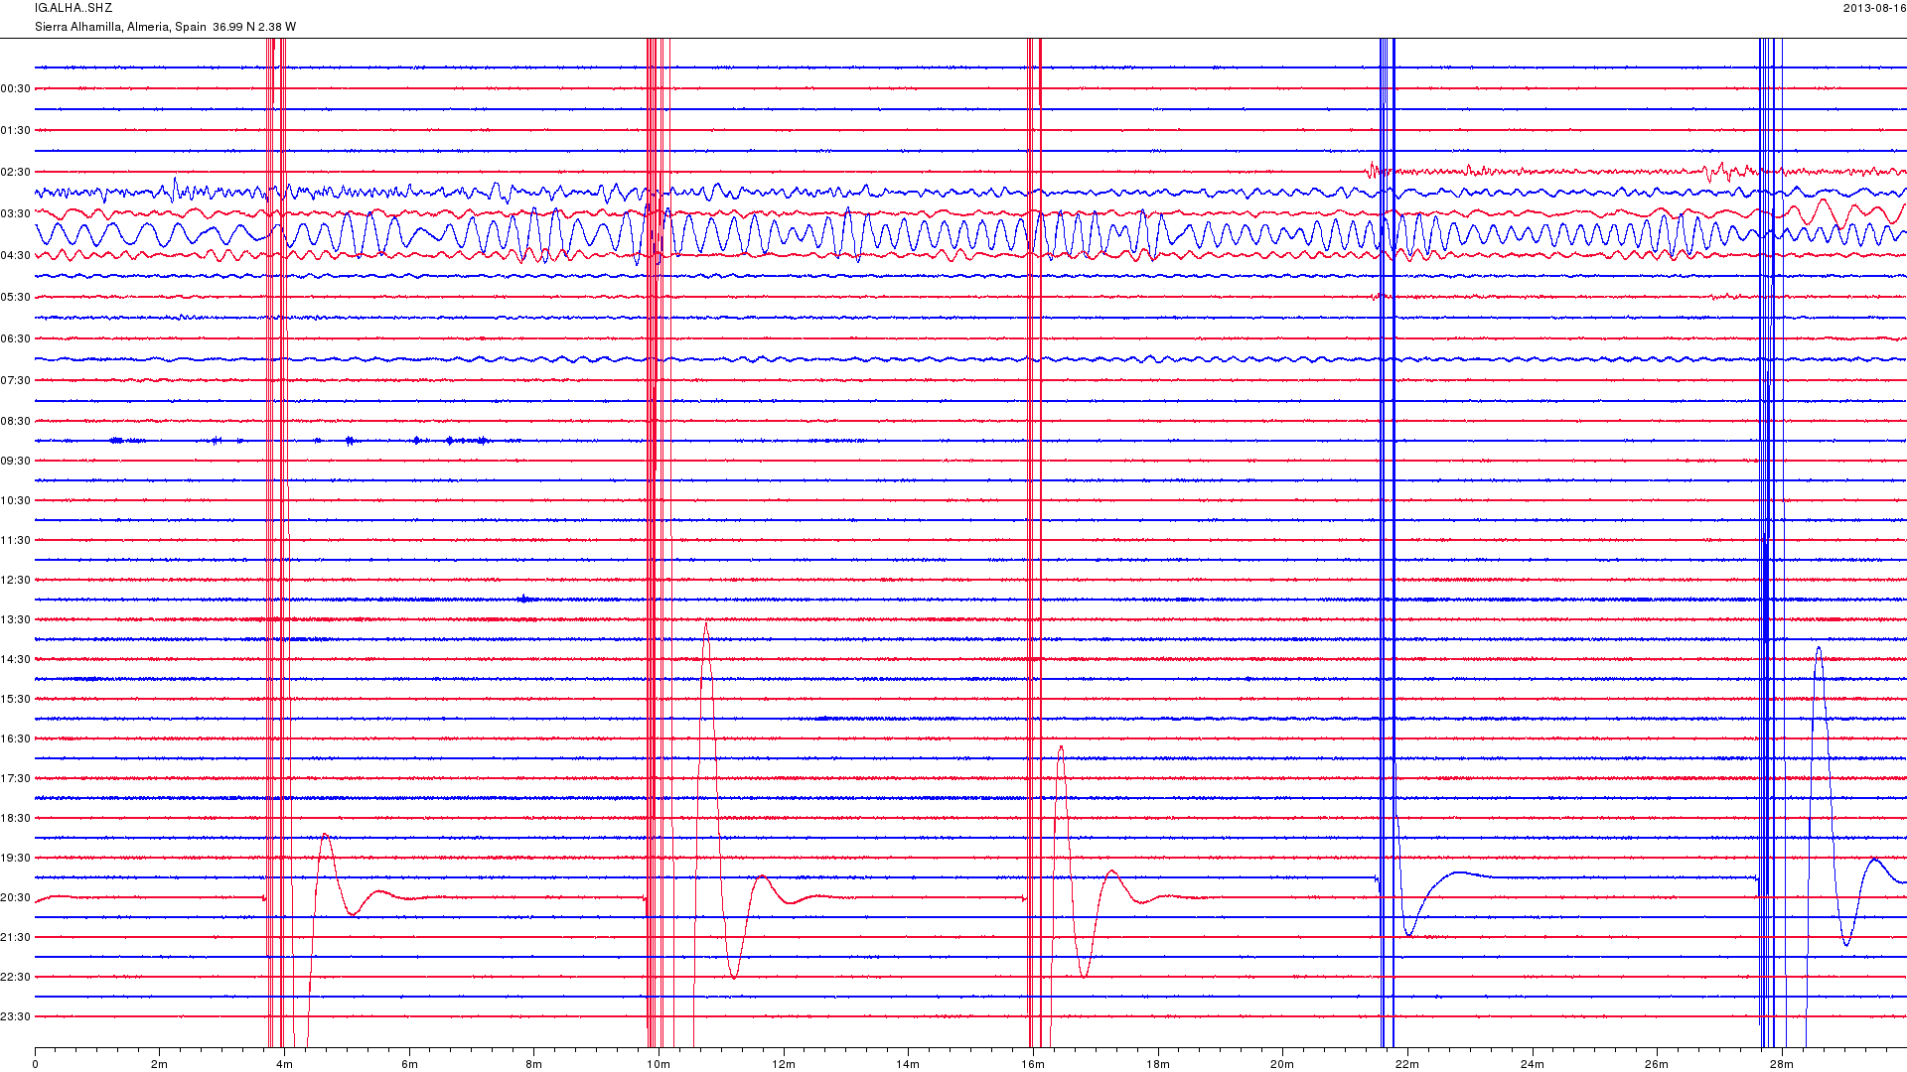Image resolution: width=1907 pixels, height=1072 pixels.
Task: Click the 01:30 time label
Action: (x=16, y=130)
